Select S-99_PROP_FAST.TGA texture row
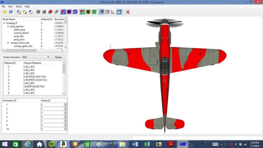 coord(34,76)
